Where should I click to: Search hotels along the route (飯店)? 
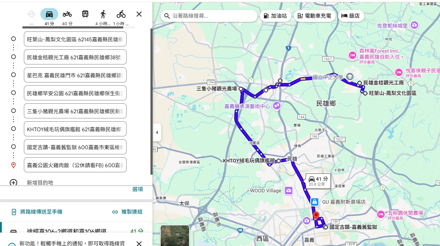[351, 16]
